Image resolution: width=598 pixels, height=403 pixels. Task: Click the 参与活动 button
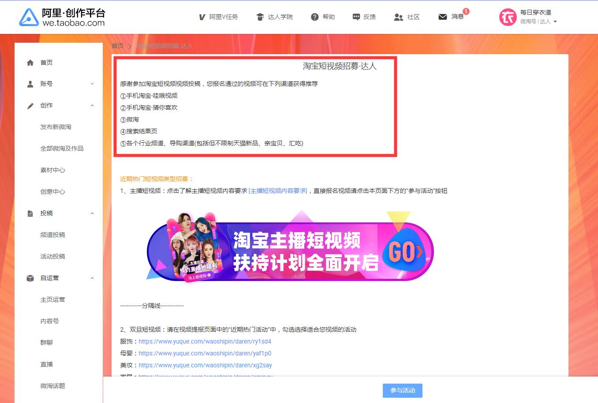pyautogui.click(x=403, y=391)
